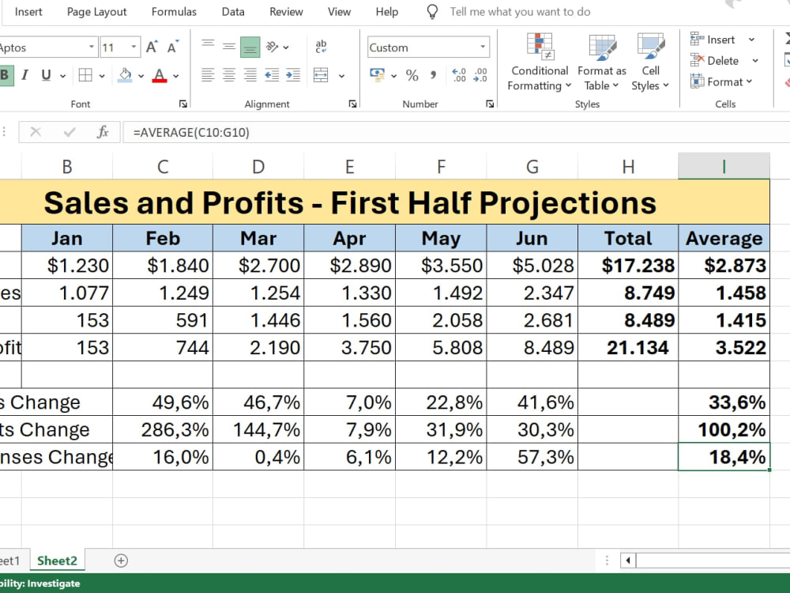Expand Delete cells dropdown arrow
Image resolution: width=790 pixels, height=593 pixels.
pyautogui.click(x=755, y=61)
